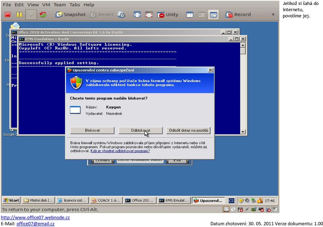Screen dimensions: 323x227
Task: Switch to KMS Emulat taskbar item
Action: click(174, 200)
